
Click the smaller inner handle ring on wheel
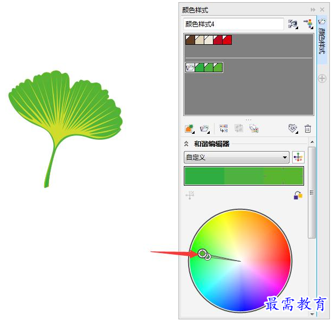click(x=208, y=257)
